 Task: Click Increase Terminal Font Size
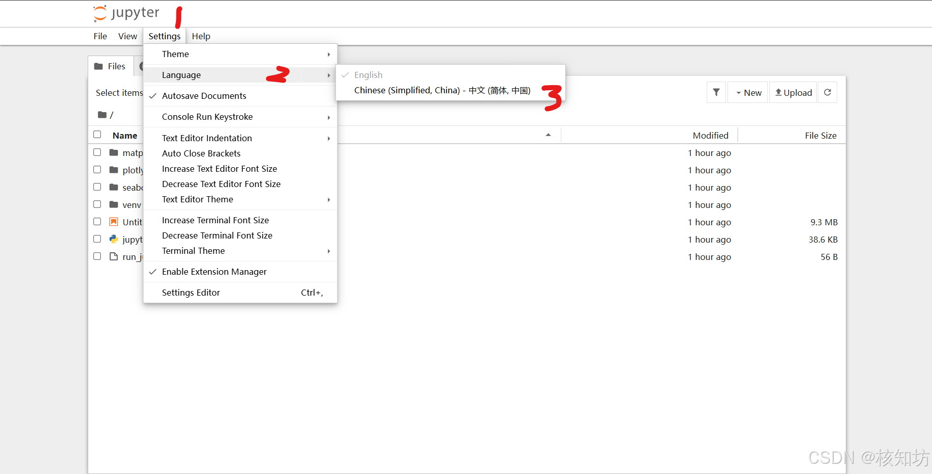(240, 220)
